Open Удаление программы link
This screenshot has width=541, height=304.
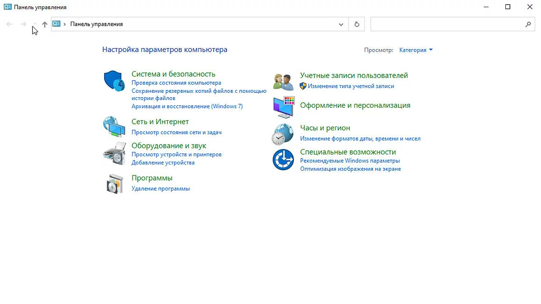pyautogui.click(x=160, y=189)
